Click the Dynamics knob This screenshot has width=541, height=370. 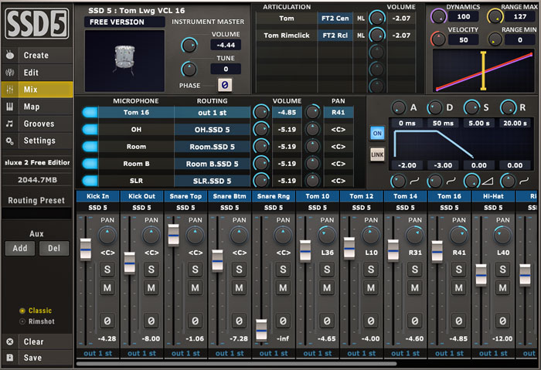click(438, 16)
